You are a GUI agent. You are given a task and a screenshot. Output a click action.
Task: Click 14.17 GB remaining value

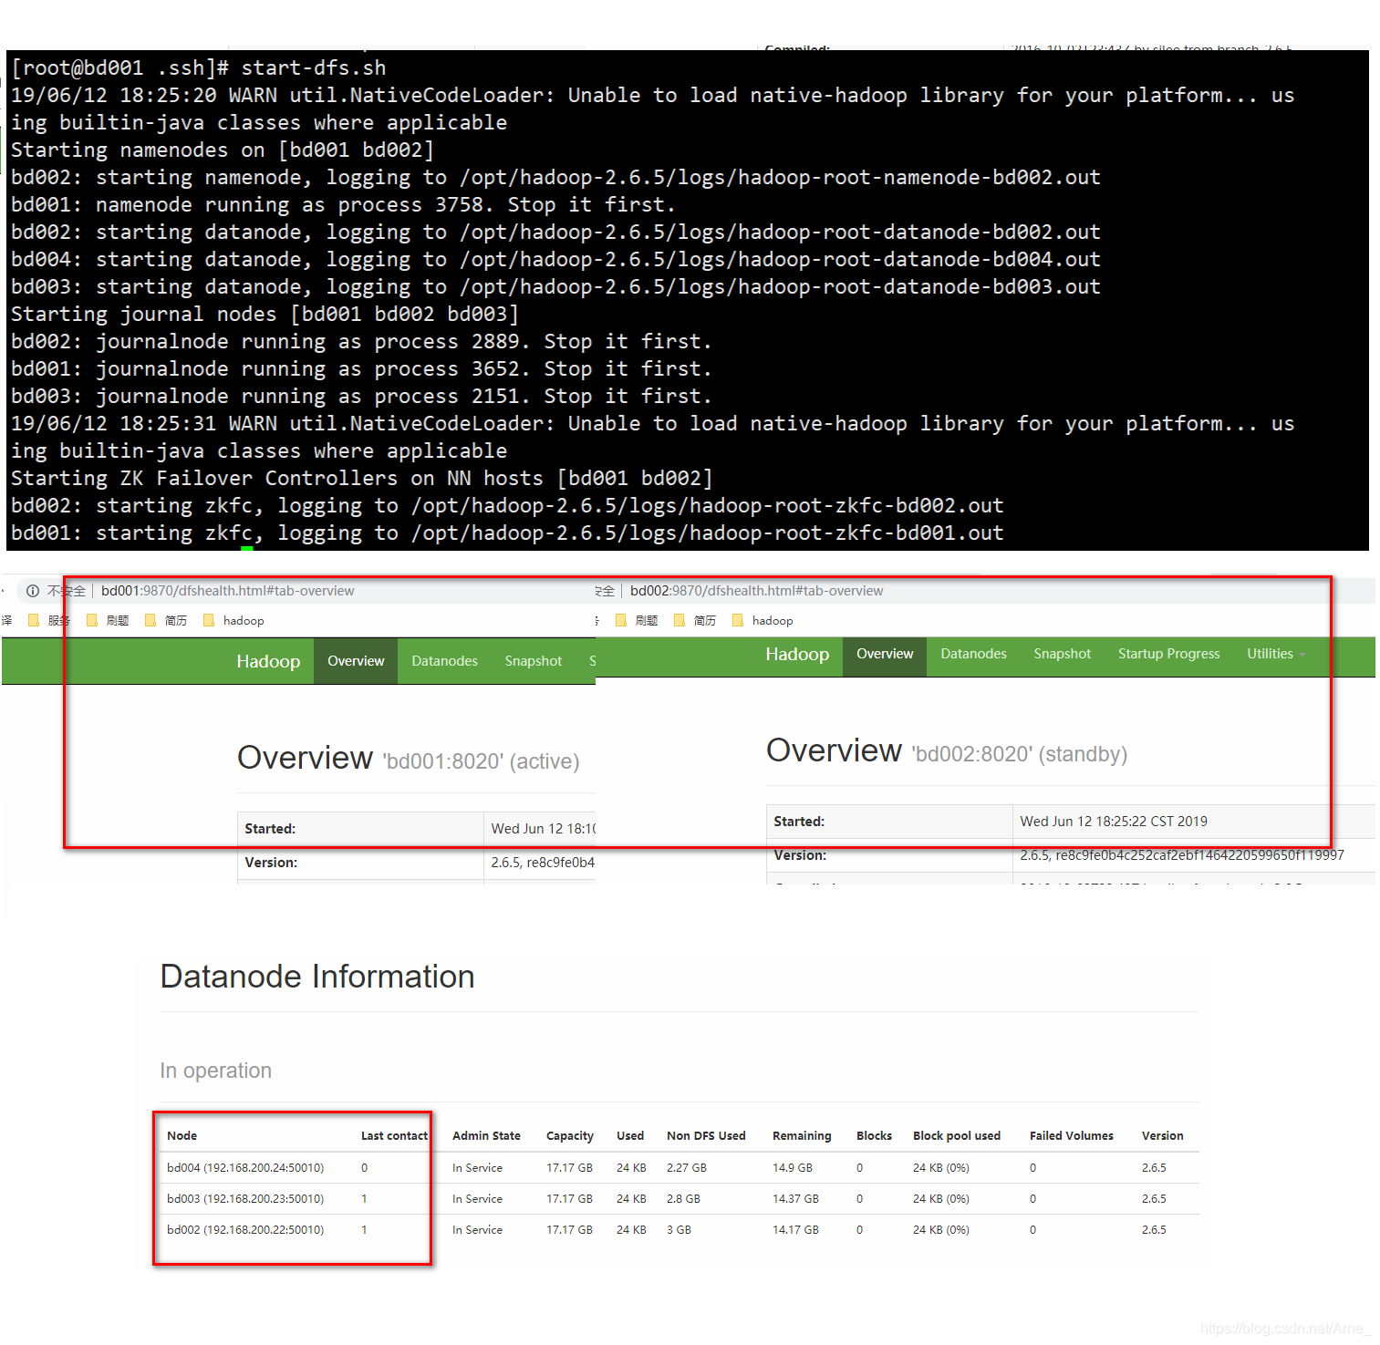pos(795,1230)
